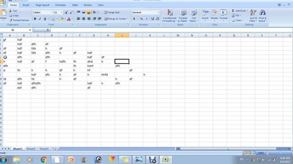Toggle Bold formatting
293x164 pixels.
[x=35, y=19]
